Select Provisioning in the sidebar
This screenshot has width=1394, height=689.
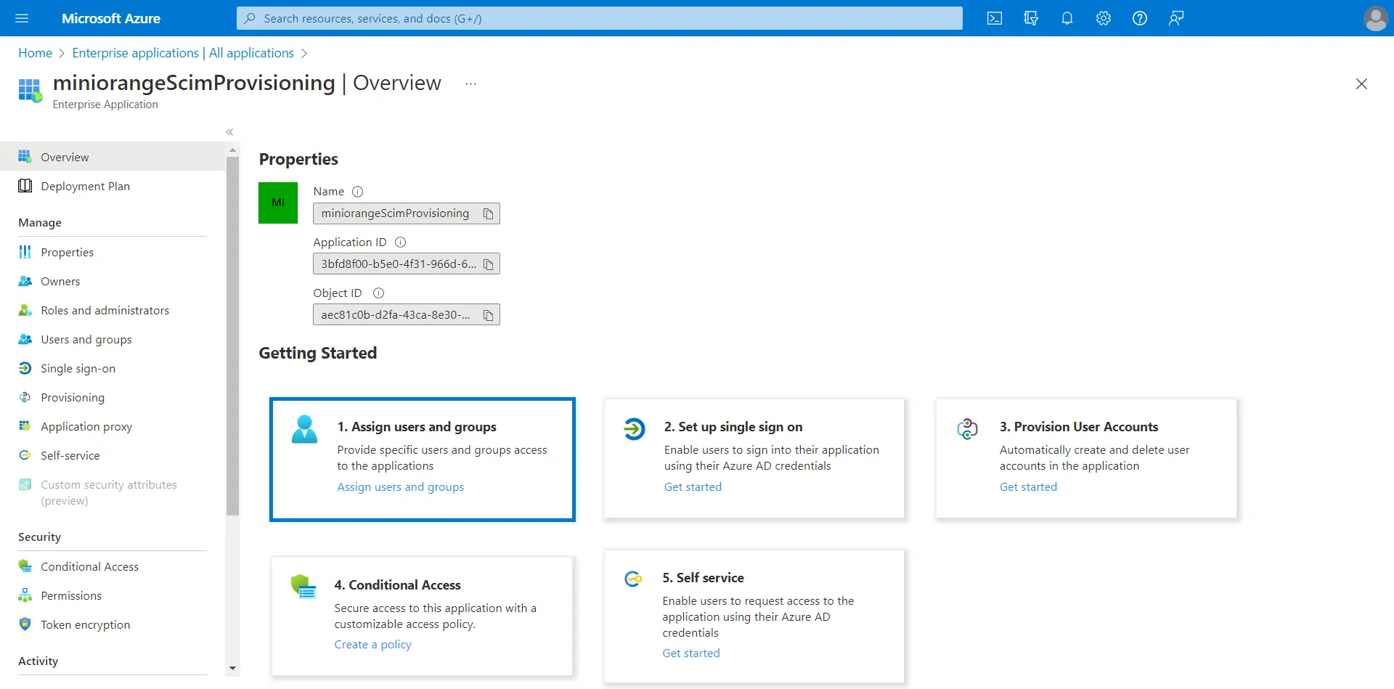coord(73,397)
